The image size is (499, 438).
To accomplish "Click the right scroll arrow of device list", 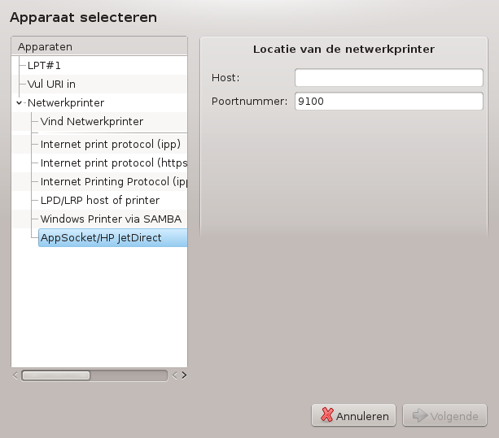I will [x=184, y=375].
